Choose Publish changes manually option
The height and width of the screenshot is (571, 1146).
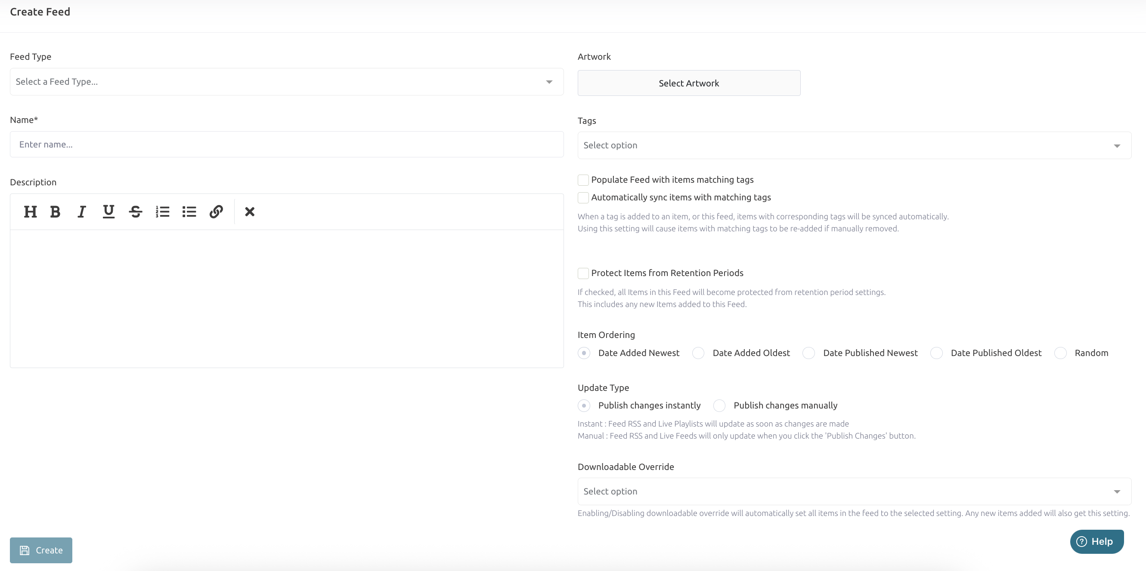click(719, 406)
